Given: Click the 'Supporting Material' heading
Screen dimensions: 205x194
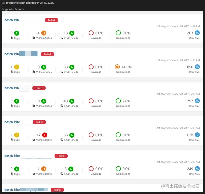Looking at the screenshot, I should click(13, 9).
